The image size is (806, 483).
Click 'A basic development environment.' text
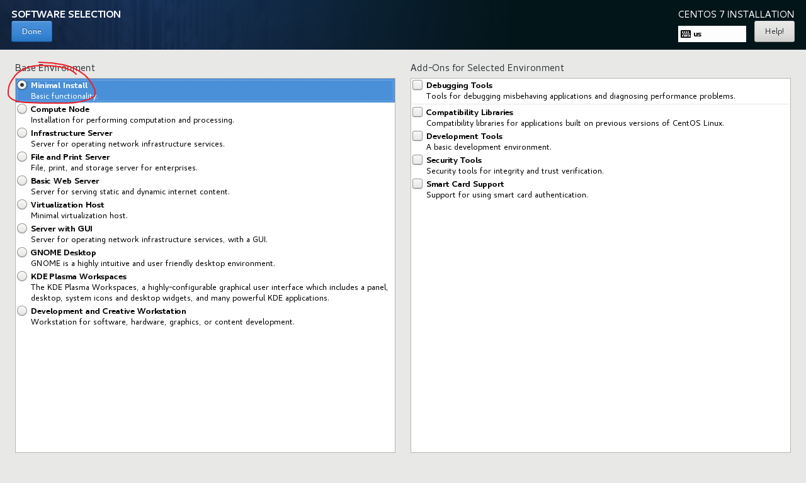coord(489,147)
